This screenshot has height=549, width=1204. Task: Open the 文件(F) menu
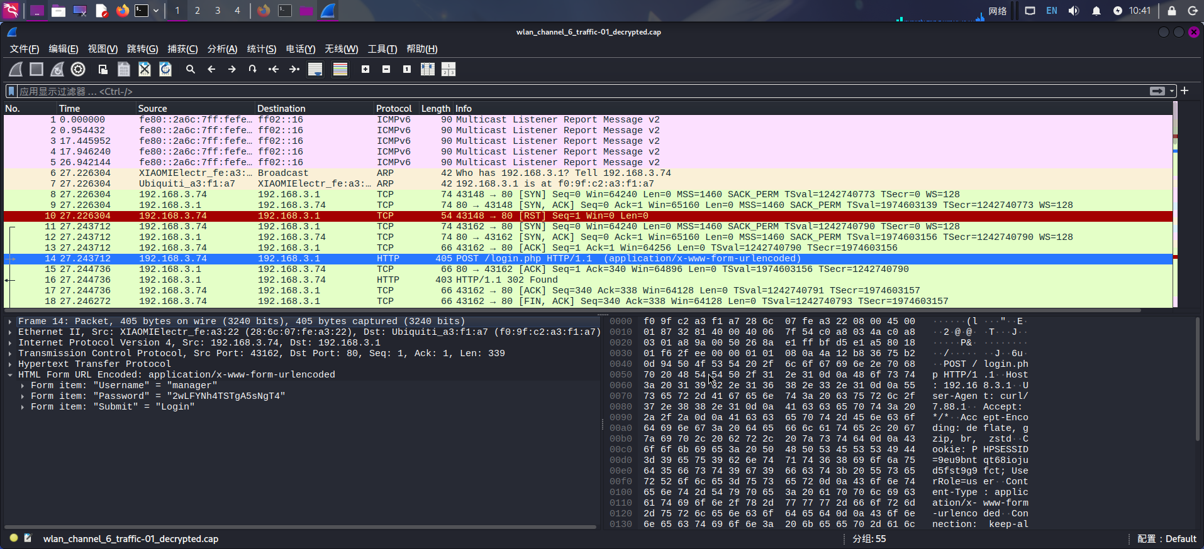25,49
